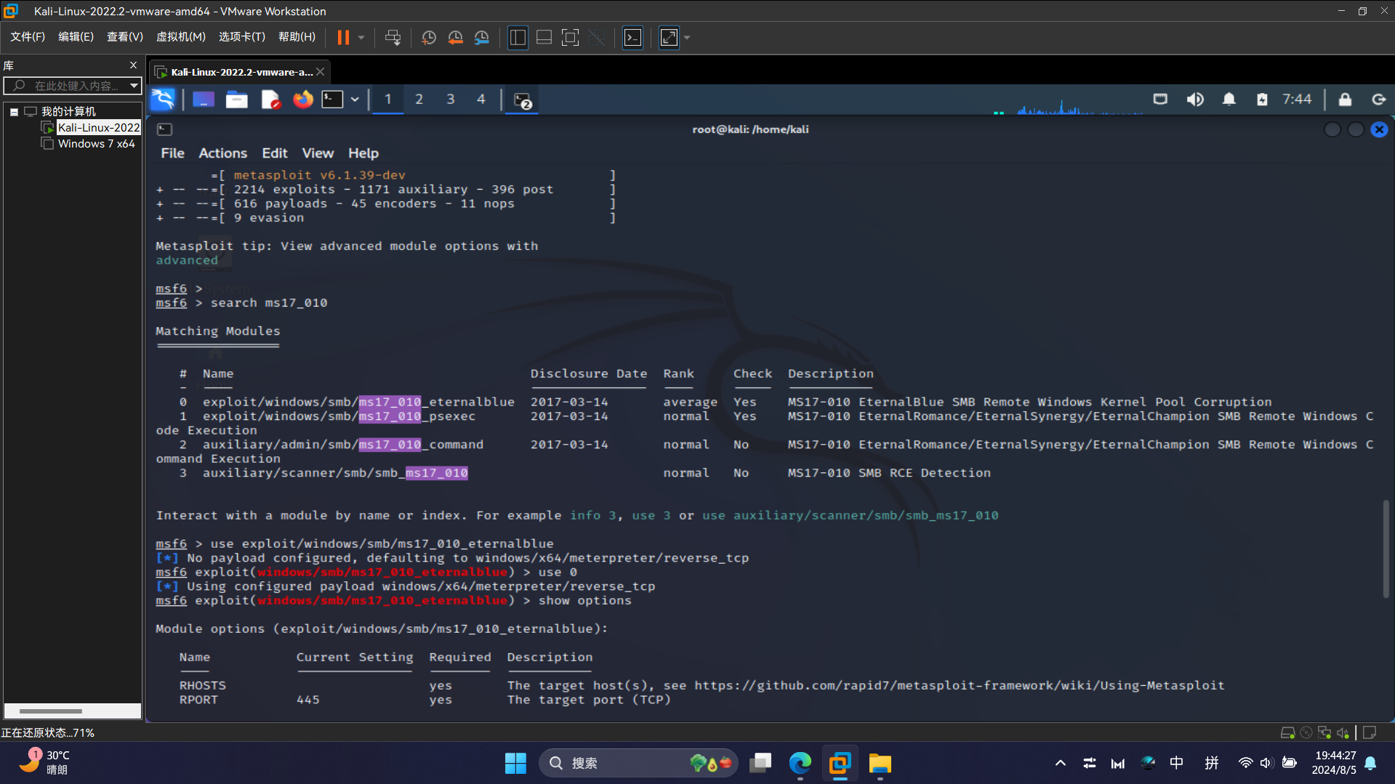Expand the terminal launcher dropdown chevron

coord(355,100)
